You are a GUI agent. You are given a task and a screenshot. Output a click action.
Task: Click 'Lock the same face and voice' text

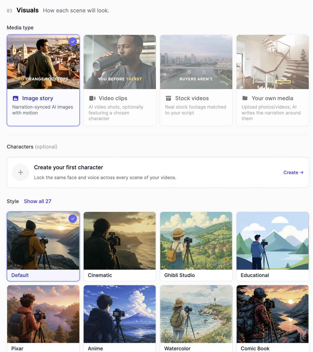(105, 178)
